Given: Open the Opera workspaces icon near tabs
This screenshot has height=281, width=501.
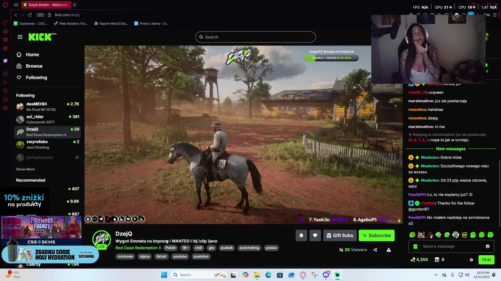Looking at the screenshot, I should click(x=16, y=5).
